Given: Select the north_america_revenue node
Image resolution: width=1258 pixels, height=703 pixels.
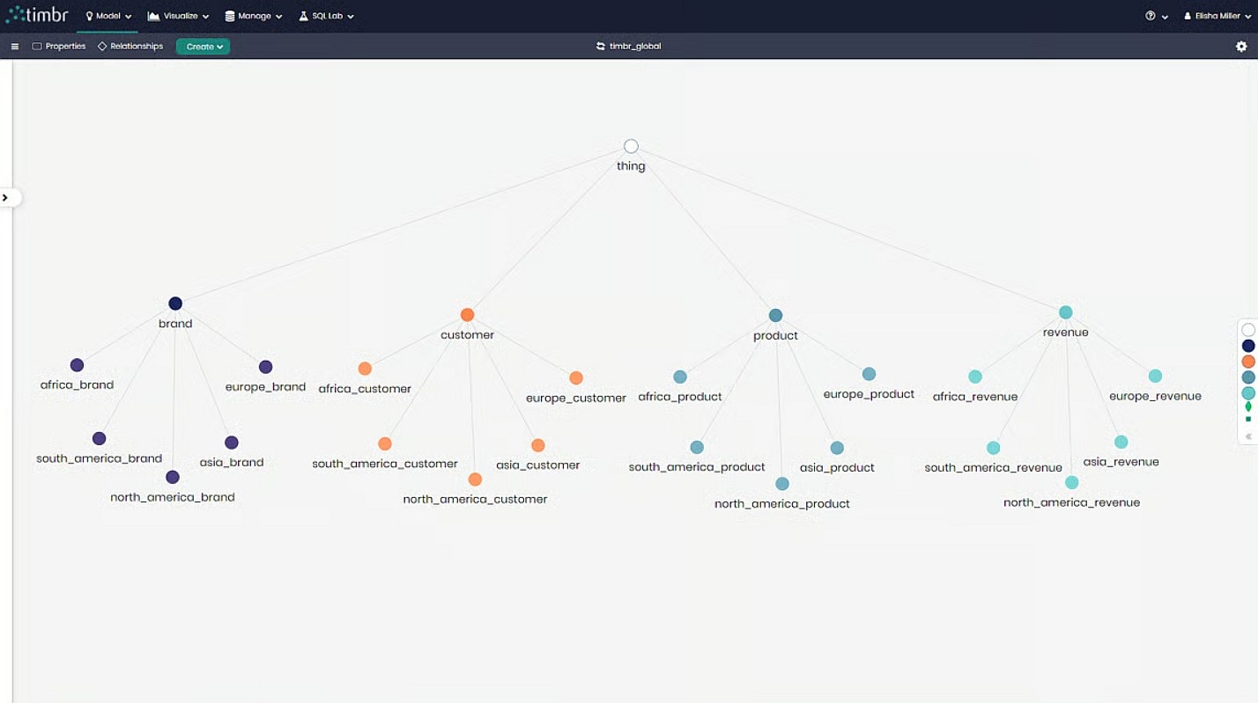Looking at the screenshot, I should coord(1071,483).
